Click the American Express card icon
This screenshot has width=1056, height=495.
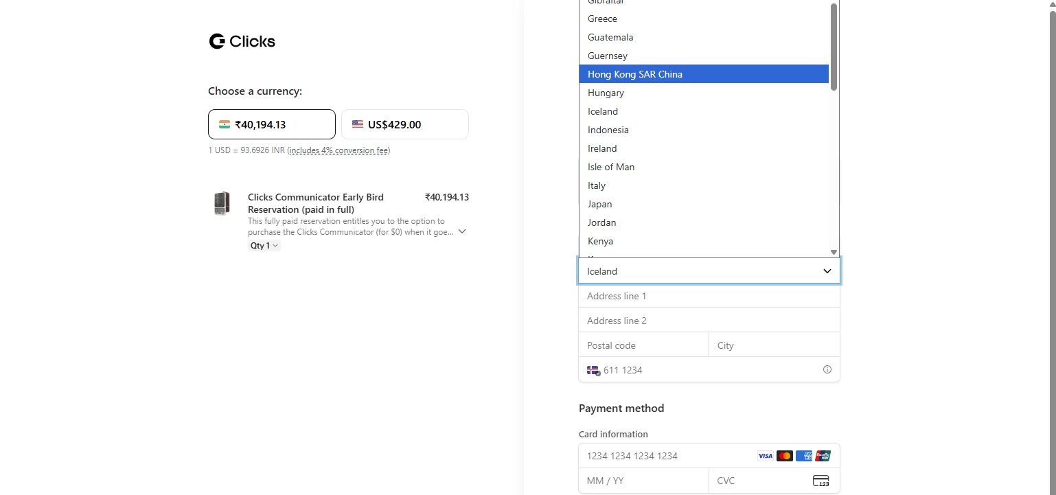pos(803,455)
